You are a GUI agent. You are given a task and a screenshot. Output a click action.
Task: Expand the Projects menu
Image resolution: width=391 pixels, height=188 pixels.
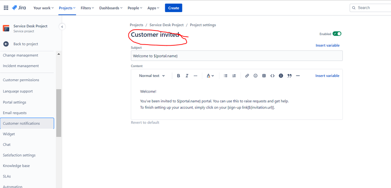[x=67, y=8]
